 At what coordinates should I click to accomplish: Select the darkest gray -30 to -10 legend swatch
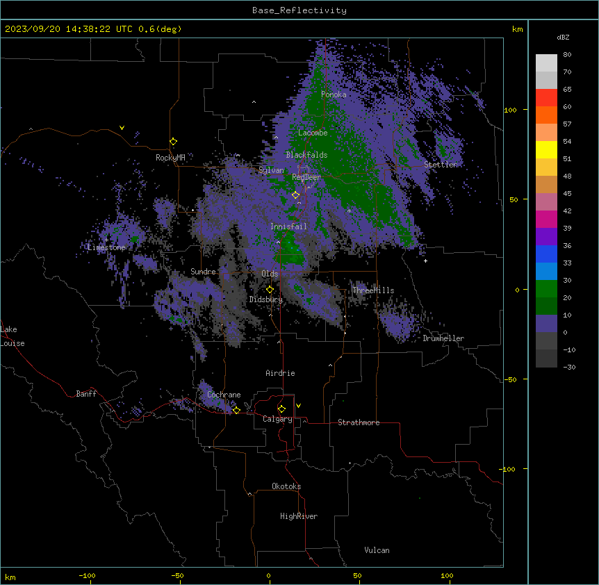coord(546,359)
